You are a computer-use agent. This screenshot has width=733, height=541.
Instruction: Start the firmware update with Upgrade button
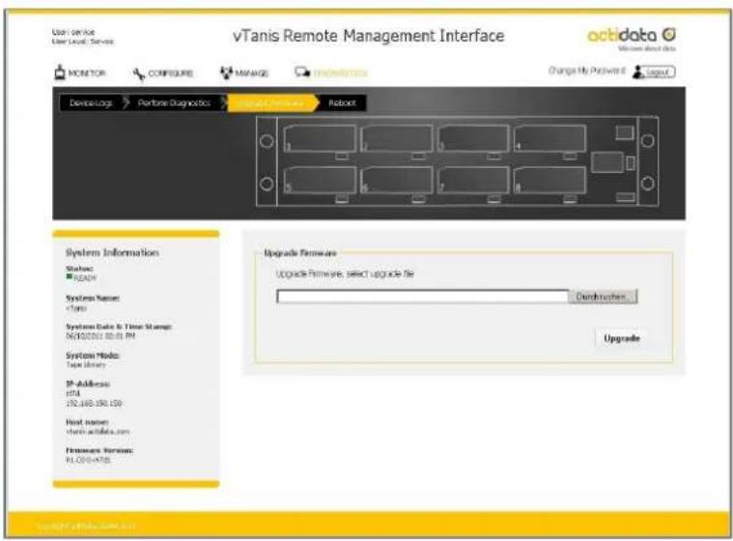pos(622,338)
